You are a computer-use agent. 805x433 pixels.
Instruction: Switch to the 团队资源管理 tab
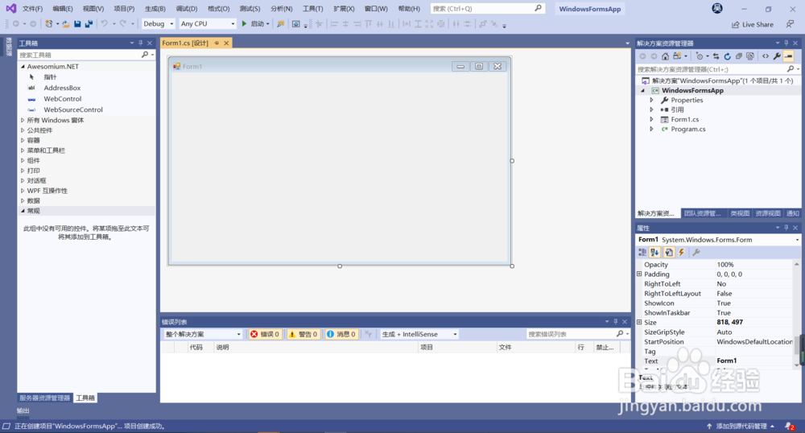coord(702,213)
